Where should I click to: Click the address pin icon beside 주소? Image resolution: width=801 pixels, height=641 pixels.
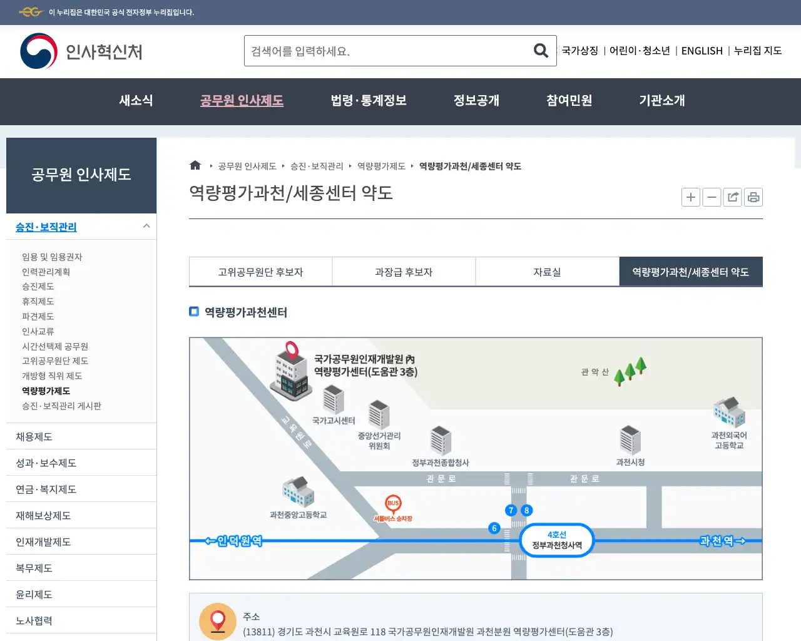[218, 622]
